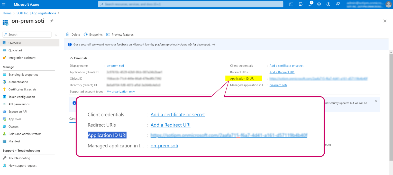Open directories and subscriptions filter icon

pyautogui.click(x=301, y=4)
